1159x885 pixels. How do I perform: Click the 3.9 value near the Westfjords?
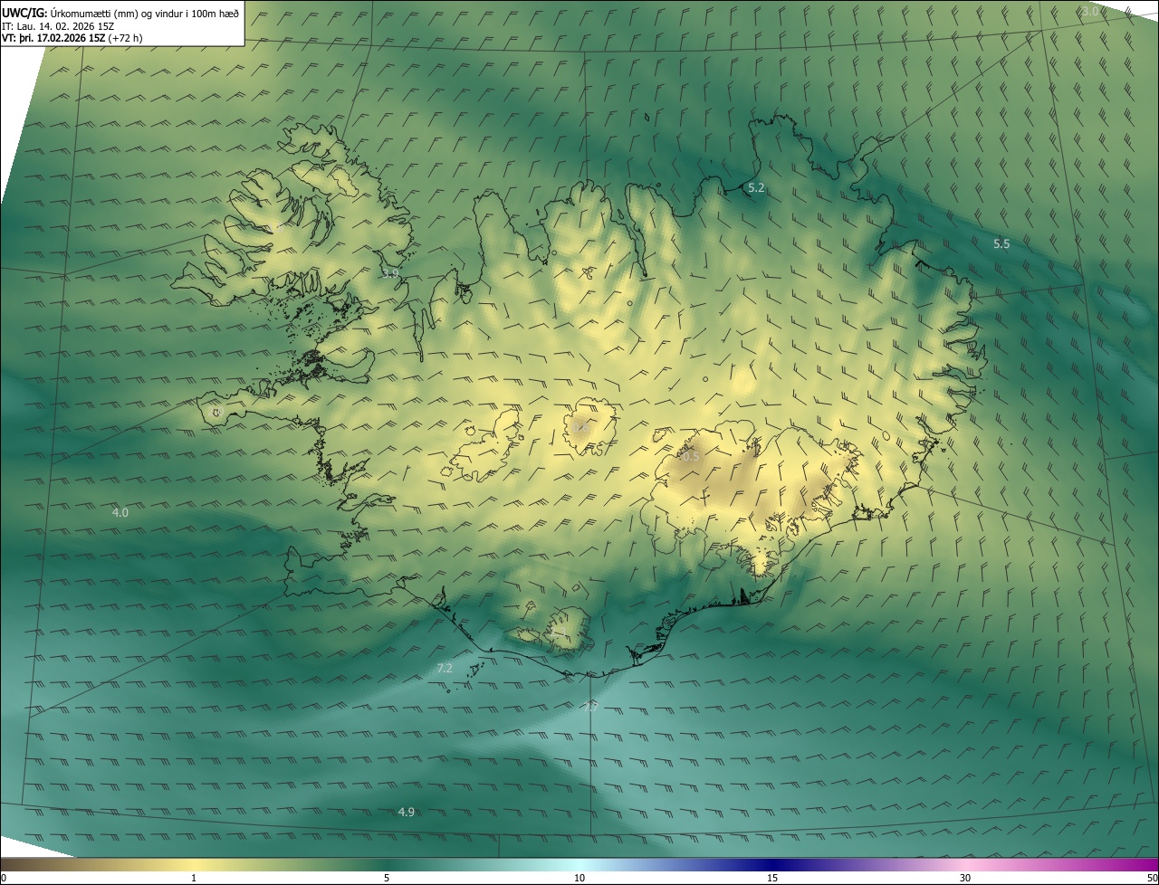pyautogui.click(x=390, y=272)
